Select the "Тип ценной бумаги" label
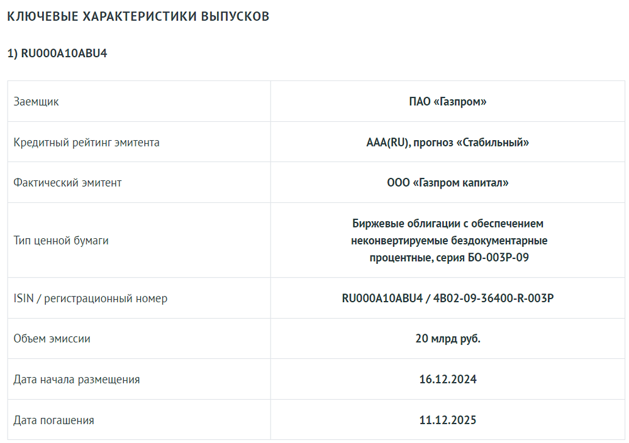 (x=61, y=241)
